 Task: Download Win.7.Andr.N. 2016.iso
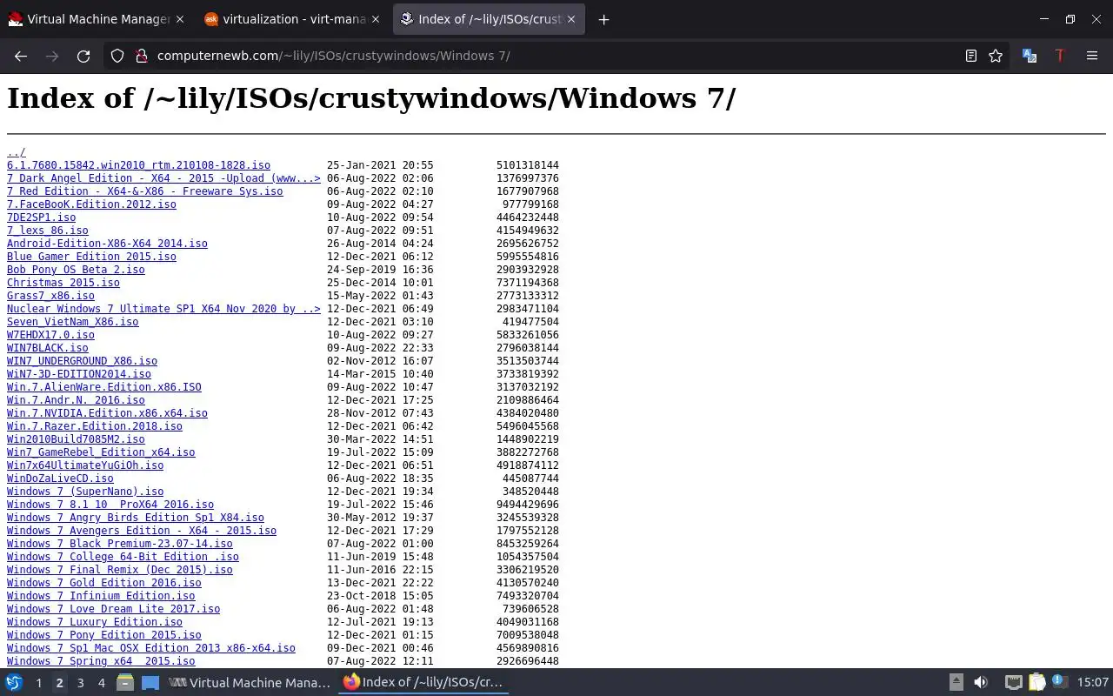[76, 400]
